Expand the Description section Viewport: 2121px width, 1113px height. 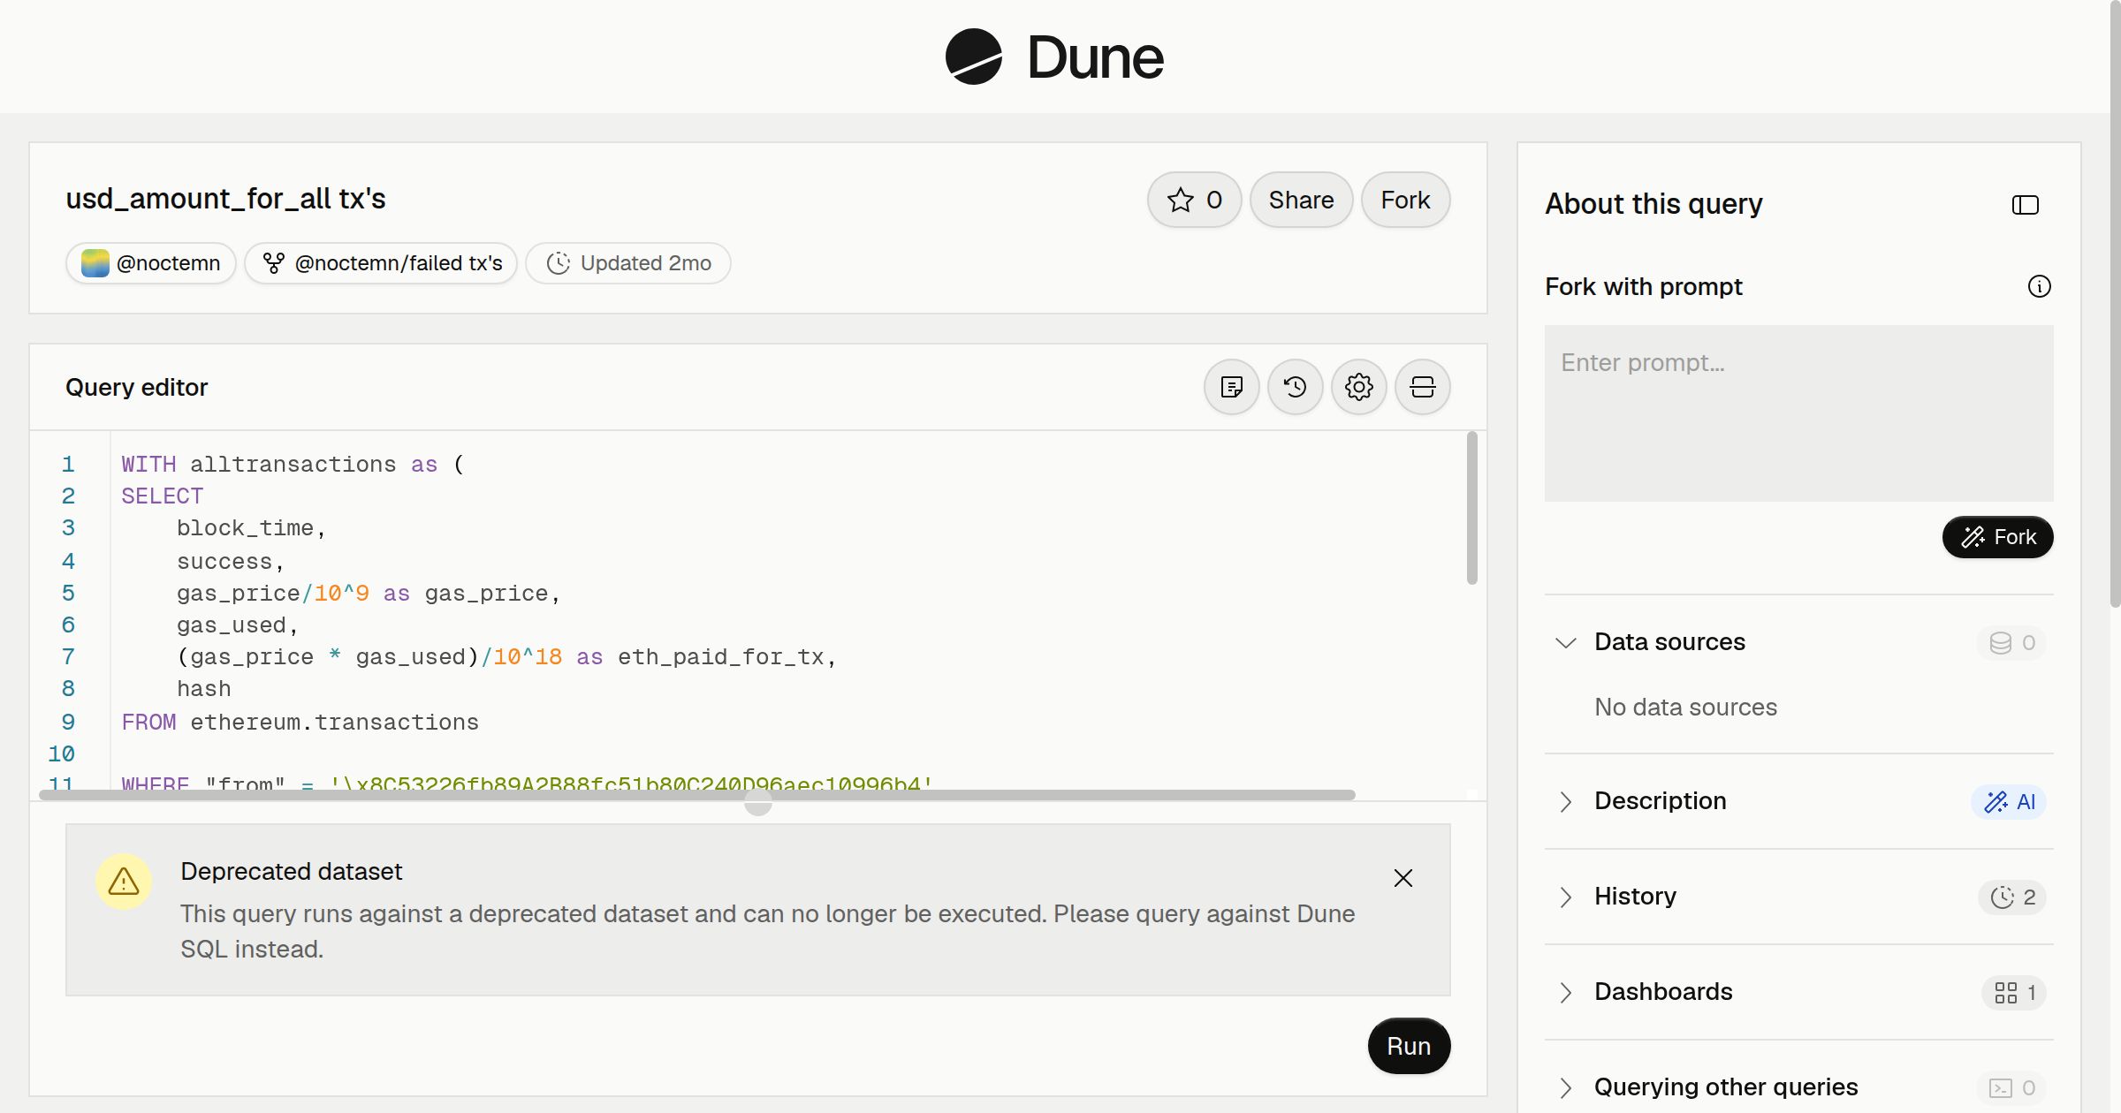[x=1566, y=801]
